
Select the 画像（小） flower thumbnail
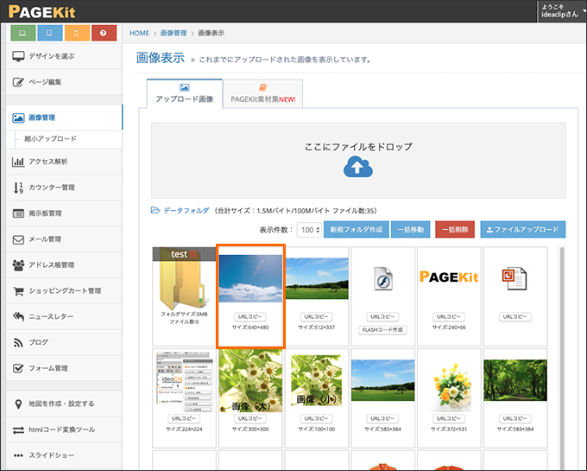click(317, 381)
